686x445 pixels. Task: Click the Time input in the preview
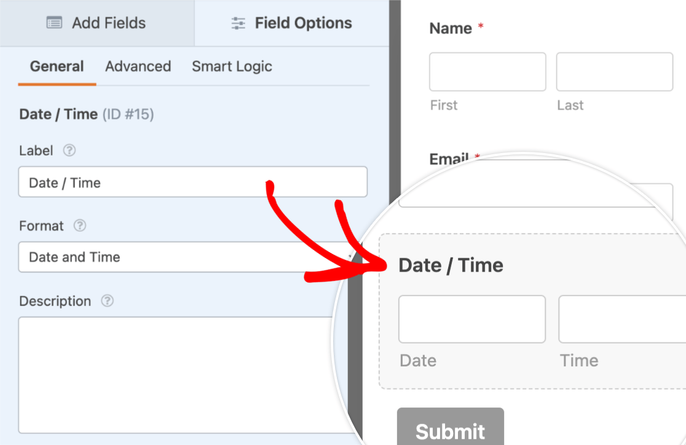coord(621,319)
